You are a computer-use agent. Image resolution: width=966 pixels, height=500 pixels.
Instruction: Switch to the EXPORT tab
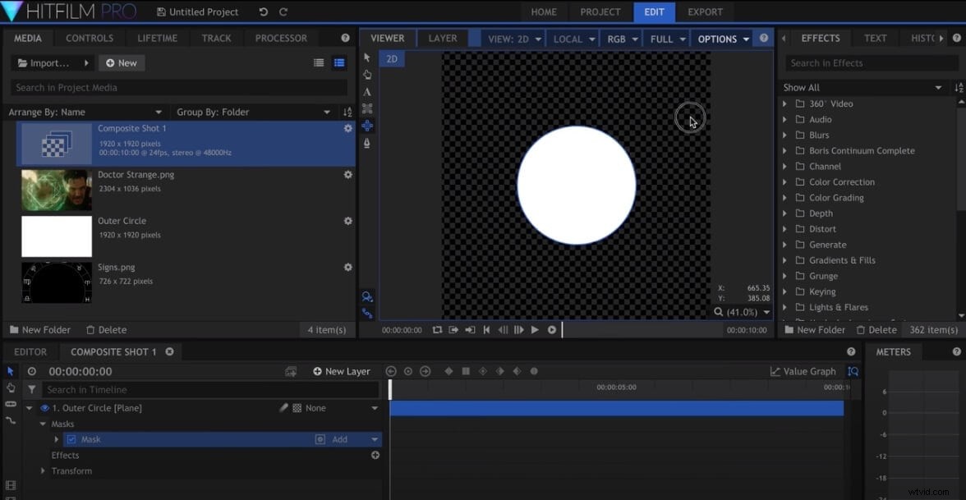click(705, 12)
